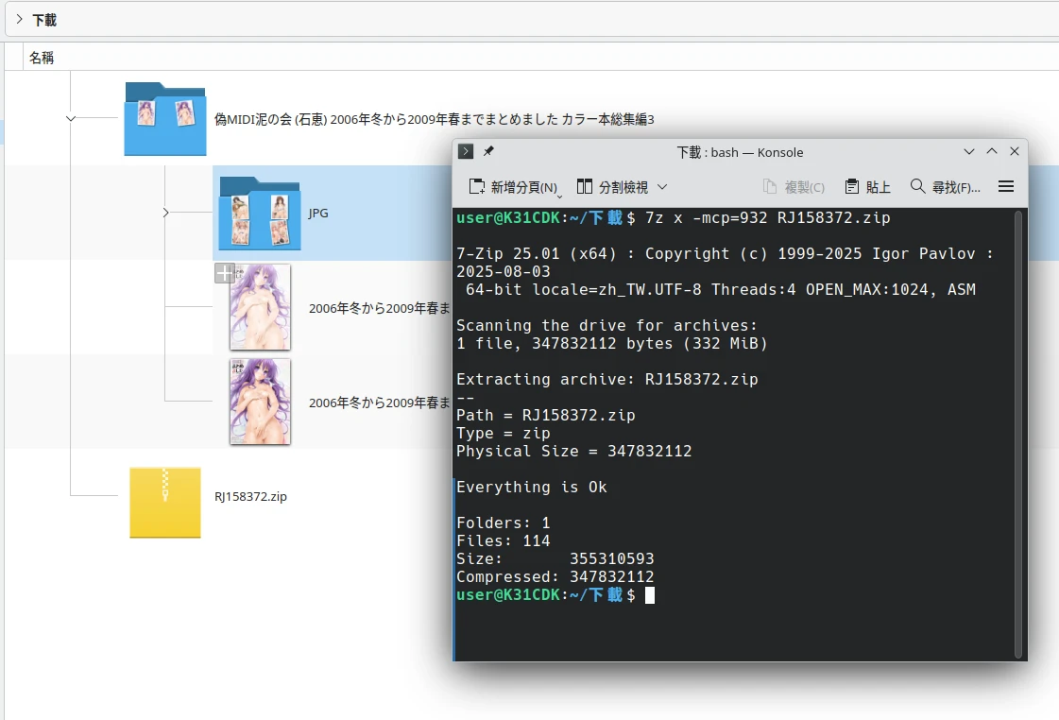Click the 'Physical Size = 347832112' line
Screen dimensions: 1059x720
[574, 452]
